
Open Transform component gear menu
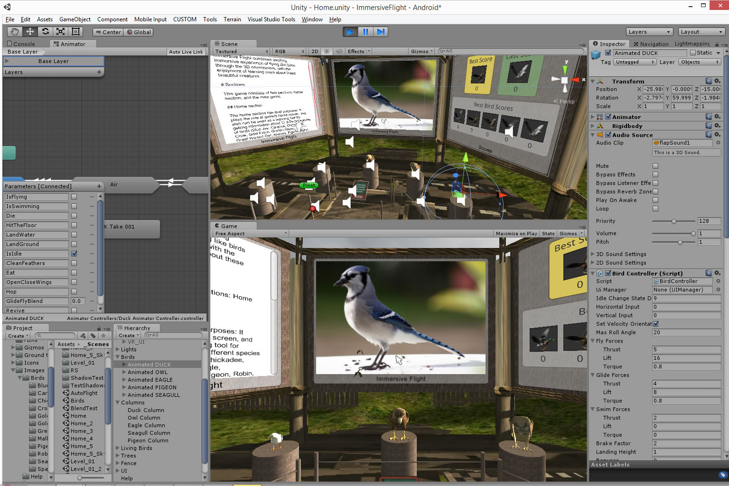[717, 81]
